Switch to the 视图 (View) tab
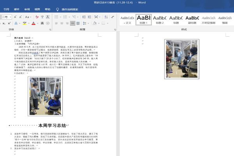Image resolution: width=234 pixels, height=156 pixels. click(37, 9)
